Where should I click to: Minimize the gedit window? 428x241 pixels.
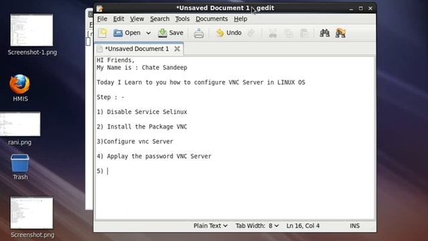click(351, 9)
